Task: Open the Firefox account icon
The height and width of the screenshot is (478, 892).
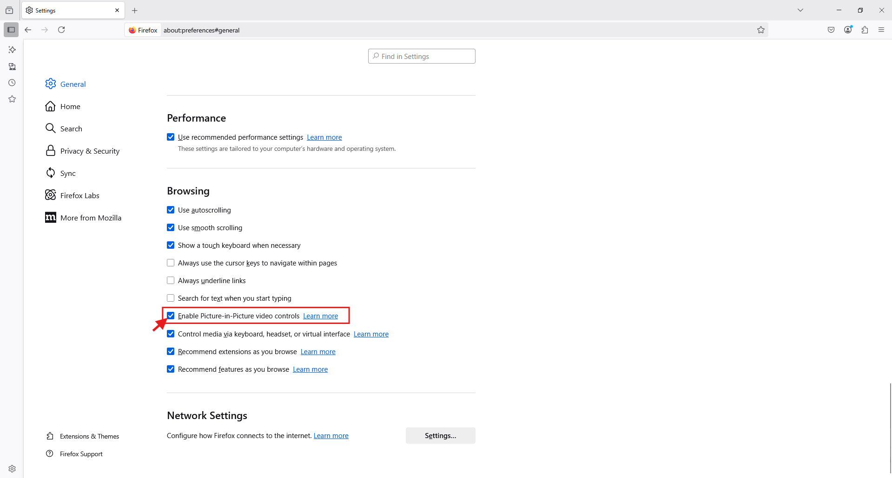Action: point(848,30)
